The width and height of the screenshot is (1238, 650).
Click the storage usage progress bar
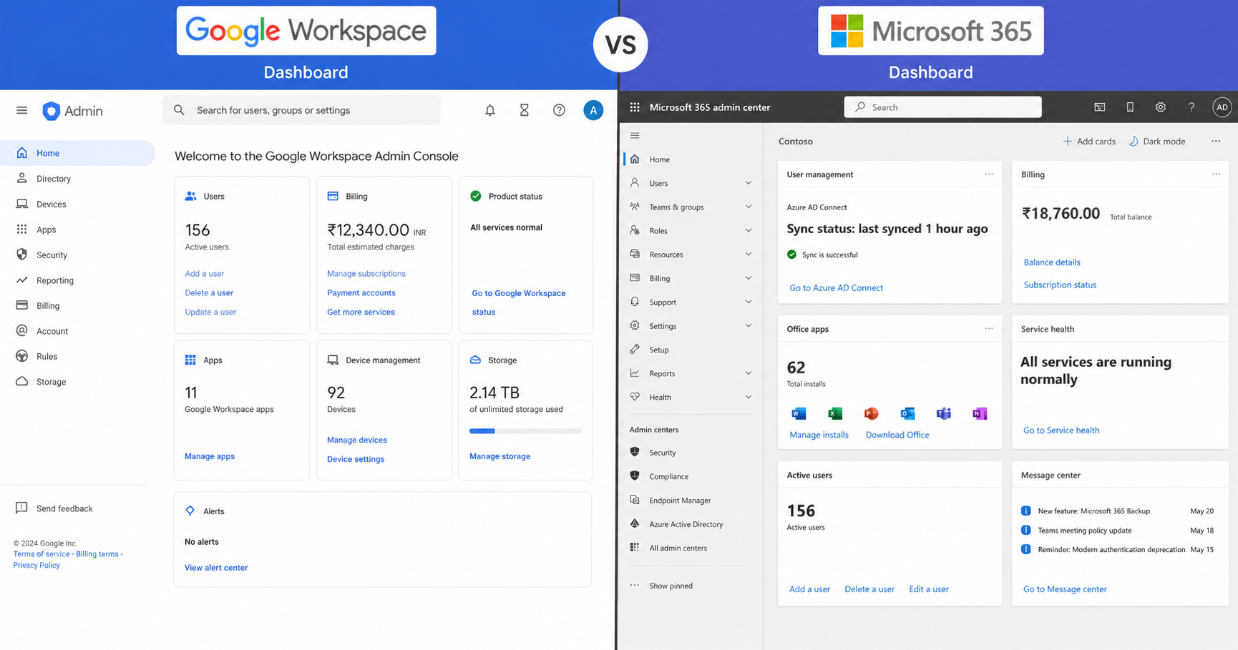(525, 431)
